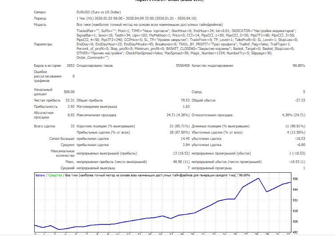Image resolution: width=335 pixels, height=236 pixels.
Task: Select the maximal consecutive profit '48.90 (11)'
Action: tap(181, 162)
